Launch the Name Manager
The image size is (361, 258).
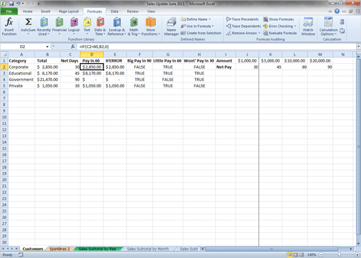coord(171,26)
